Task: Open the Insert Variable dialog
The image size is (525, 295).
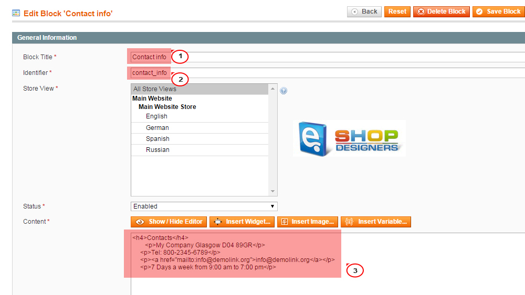Action: [376, 222]
